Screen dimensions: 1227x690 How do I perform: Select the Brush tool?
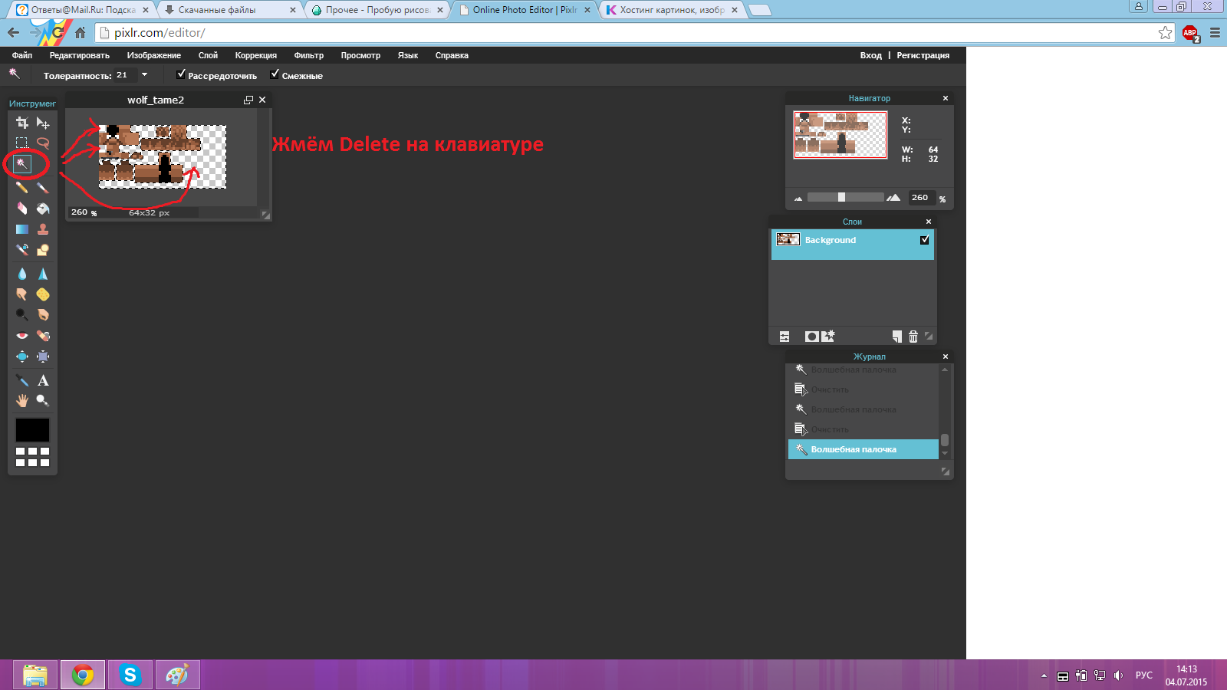[x=43, y=187]
